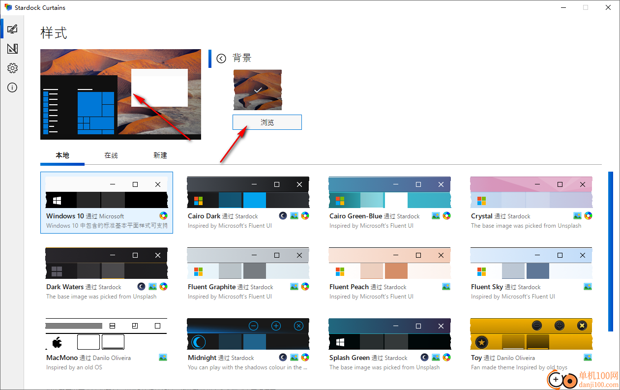Switch to the 在线 tab
Image resolution: width=620 pixels, height=390 pixels.
tap(111, 155)
